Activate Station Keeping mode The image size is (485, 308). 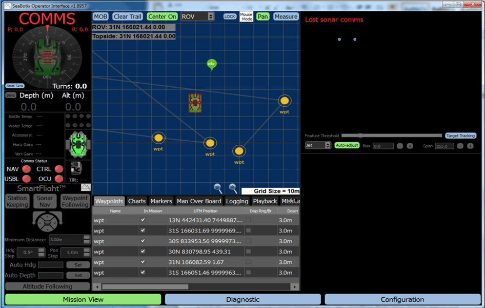17,200
